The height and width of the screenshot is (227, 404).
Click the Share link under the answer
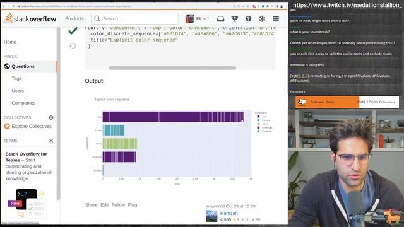click(x=91, y=205)
